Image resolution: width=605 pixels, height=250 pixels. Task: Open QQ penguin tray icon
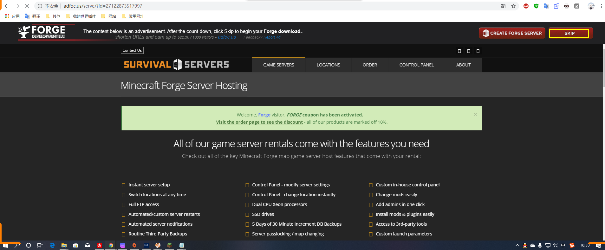point(525,245)
